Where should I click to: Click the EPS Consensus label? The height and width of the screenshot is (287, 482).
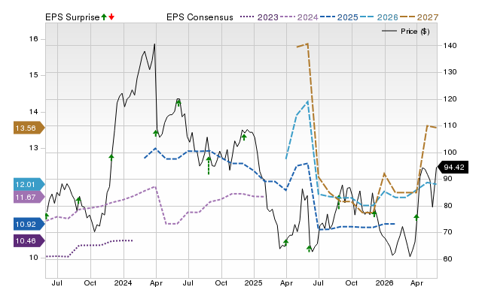point(200,17)
